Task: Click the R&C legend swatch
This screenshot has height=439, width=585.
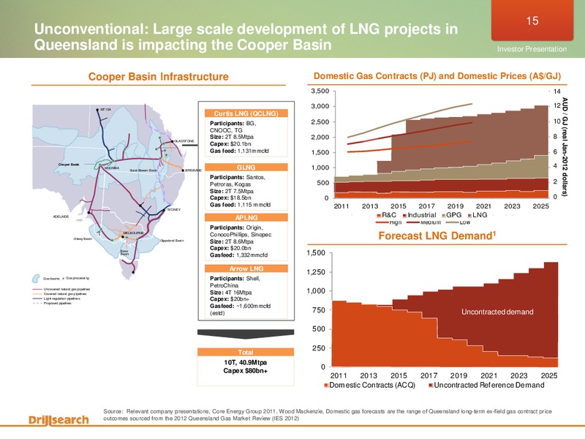Action: [379, 215]
